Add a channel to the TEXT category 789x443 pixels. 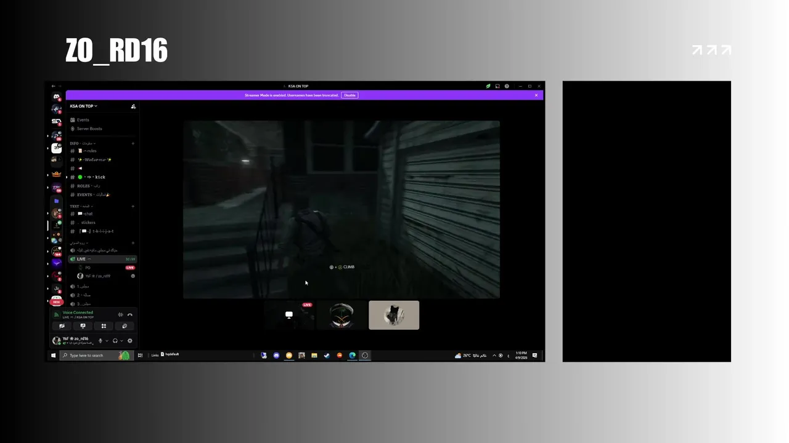click(x=133, y=206)
